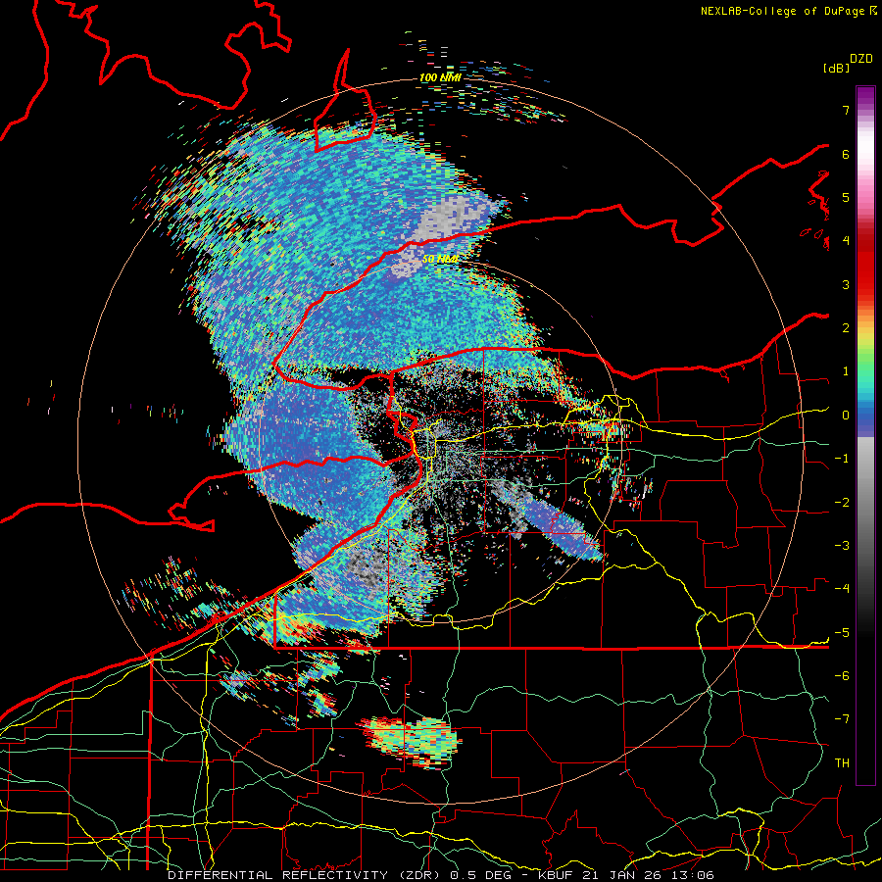Click the 100 NMI range ring label
Viewport: 882px width, 882px height.
point(440,77)
